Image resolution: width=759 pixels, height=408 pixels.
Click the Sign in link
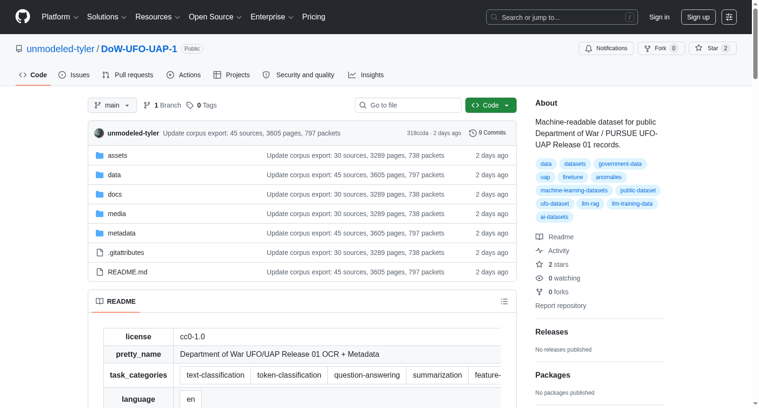(x=659, y=17)
